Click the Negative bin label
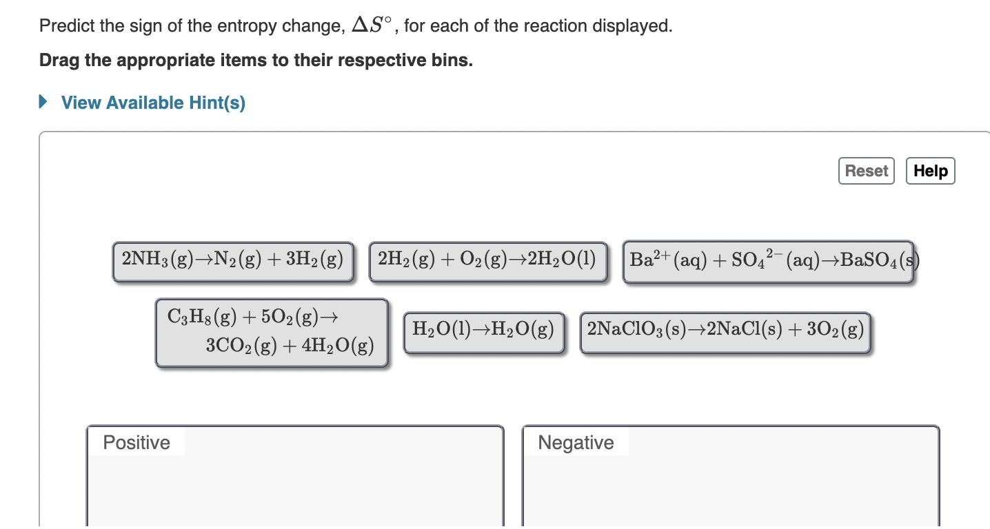 click(576, 443)
